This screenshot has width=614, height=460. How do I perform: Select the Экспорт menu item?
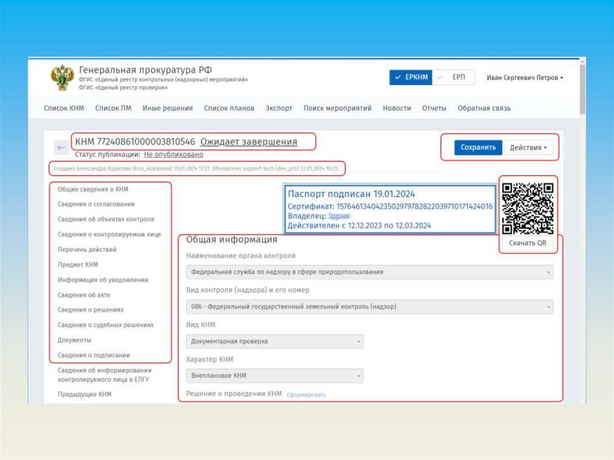click(x=279, y=108)
